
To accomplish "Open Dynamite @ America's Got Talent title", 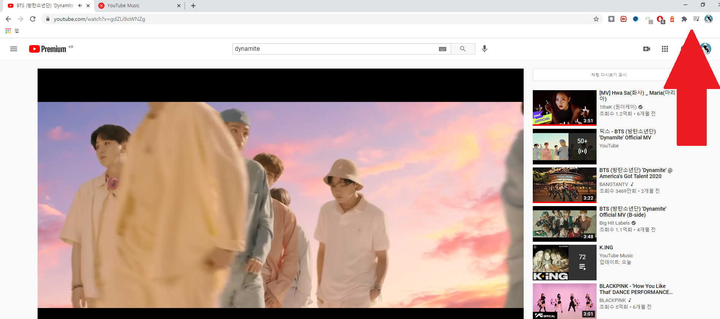I will click(x=636, y=173).
